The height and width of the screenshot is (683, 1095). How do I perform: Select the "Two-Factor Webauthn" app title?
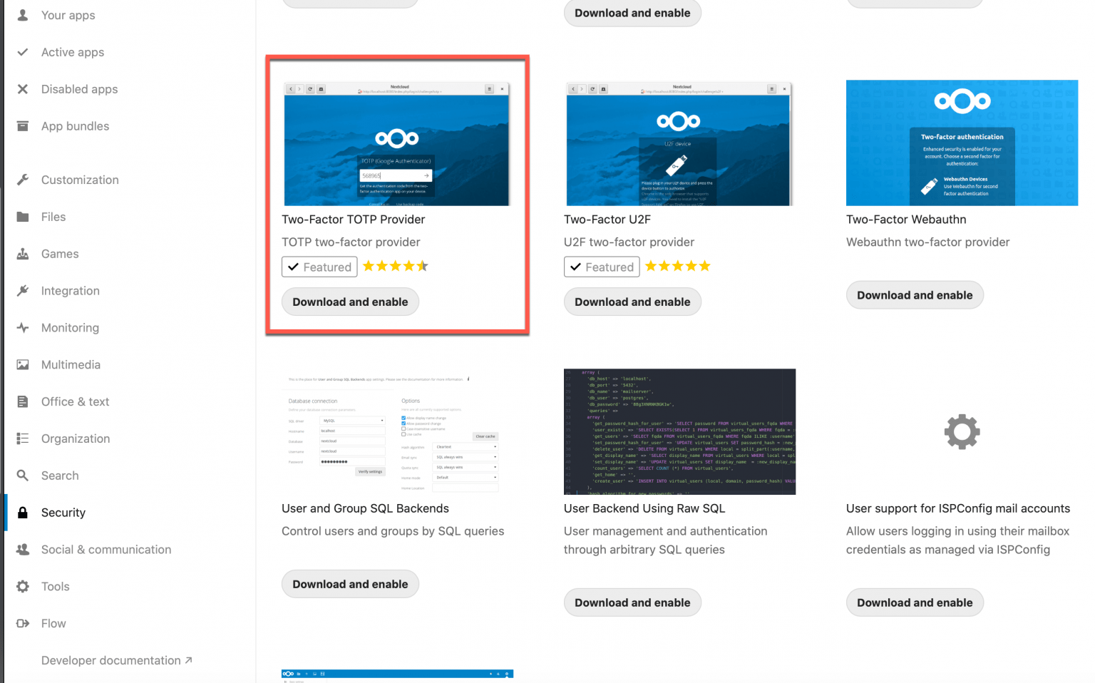tap(906, 220)
